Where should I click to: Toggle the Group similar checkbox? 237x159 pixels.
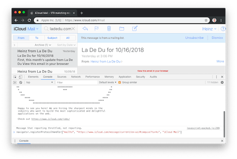coord(119,82)
